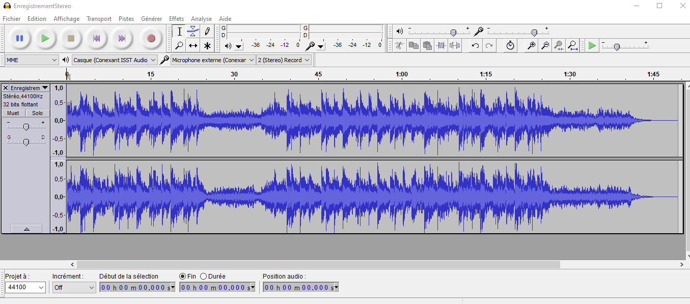The height and width of the screenshot is (304, 690).
Task: Mute the track with Muet button
Action: tap(13, 113)
